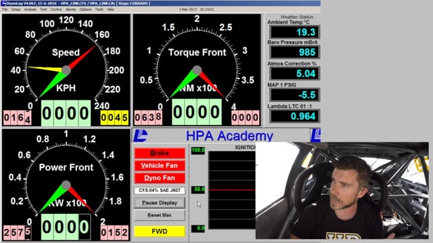Open the Alarms menu
Viewport: 433px width, 243px height.
click(70, 9)
